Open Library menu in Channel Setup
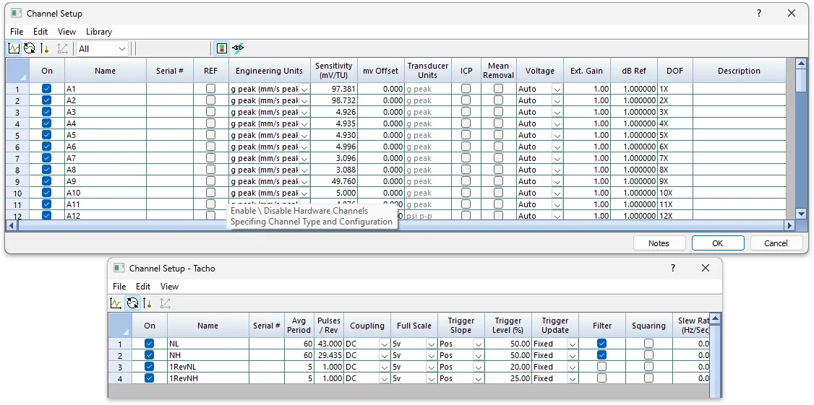814x405 pixels. tap(99, 32)
